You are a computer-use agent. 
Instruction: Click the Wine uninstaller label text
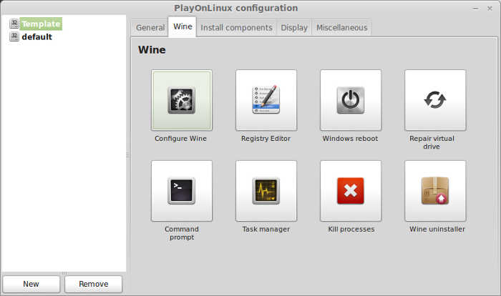(x=437, y=230)
